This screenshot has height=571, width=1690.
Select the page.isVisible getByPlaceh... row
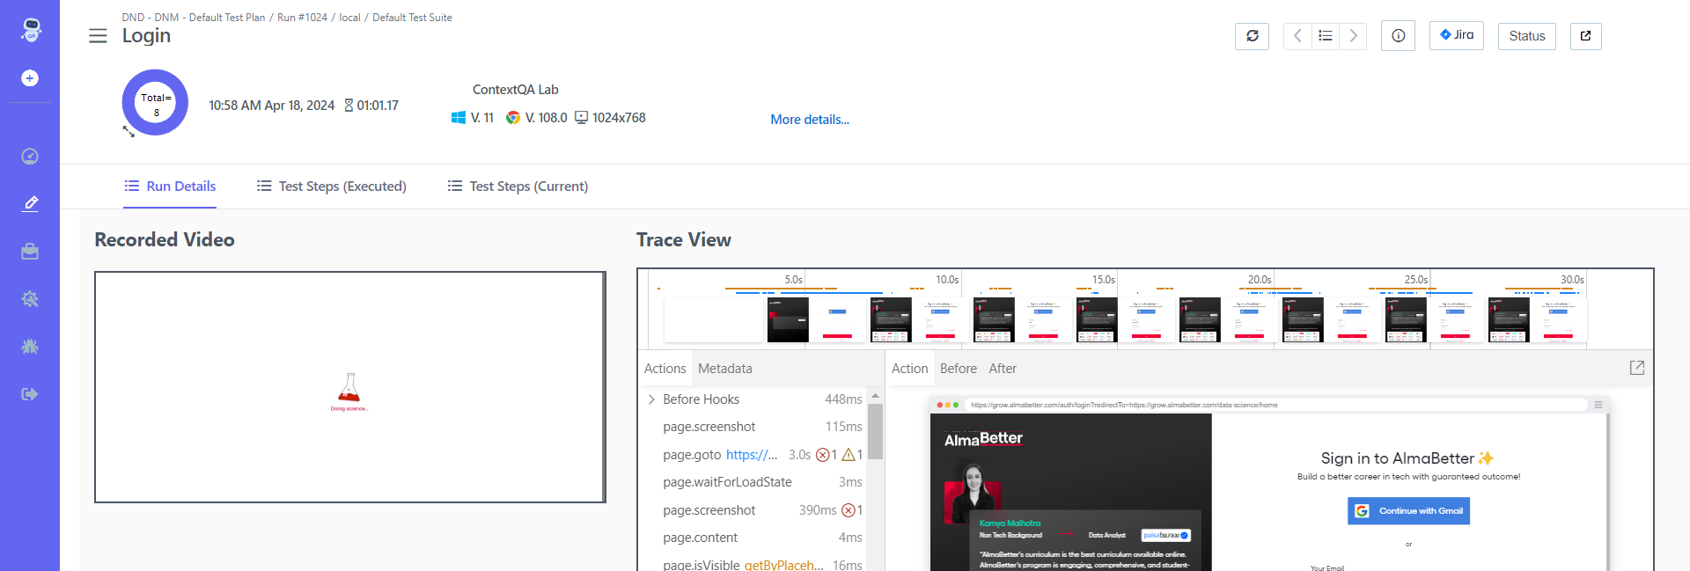(753, 564)
